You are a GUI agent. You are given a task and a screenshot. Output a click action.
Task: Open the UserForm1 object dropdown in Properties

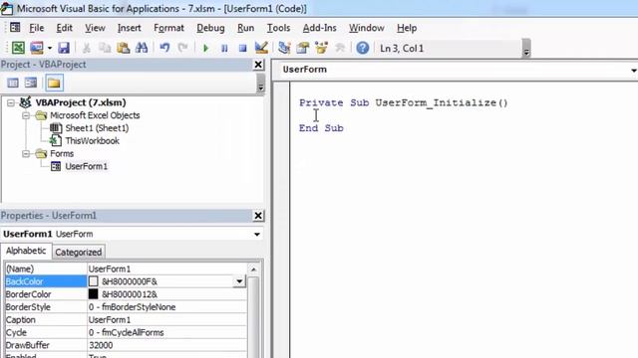[x=257, y=235]
